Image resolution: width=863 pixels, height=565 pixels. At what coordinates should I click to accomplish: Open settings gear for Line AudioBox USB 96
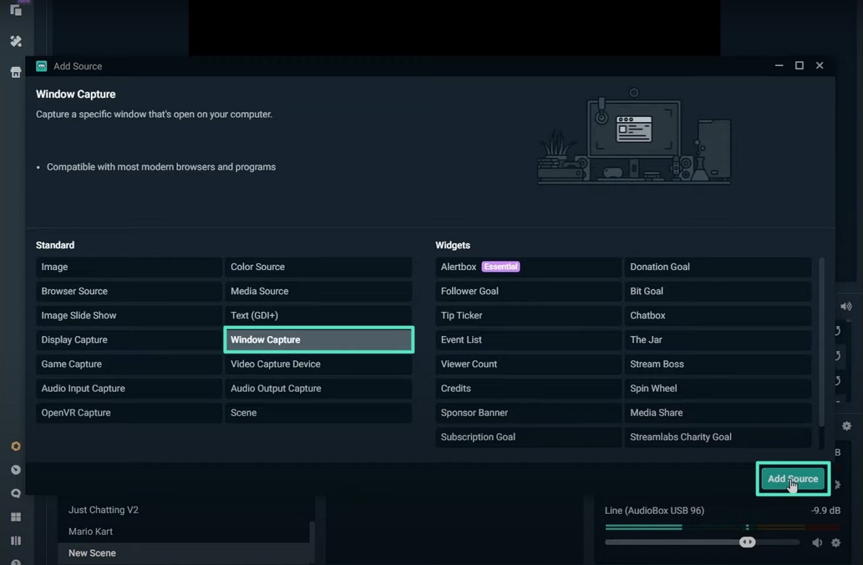click(836, 542)
